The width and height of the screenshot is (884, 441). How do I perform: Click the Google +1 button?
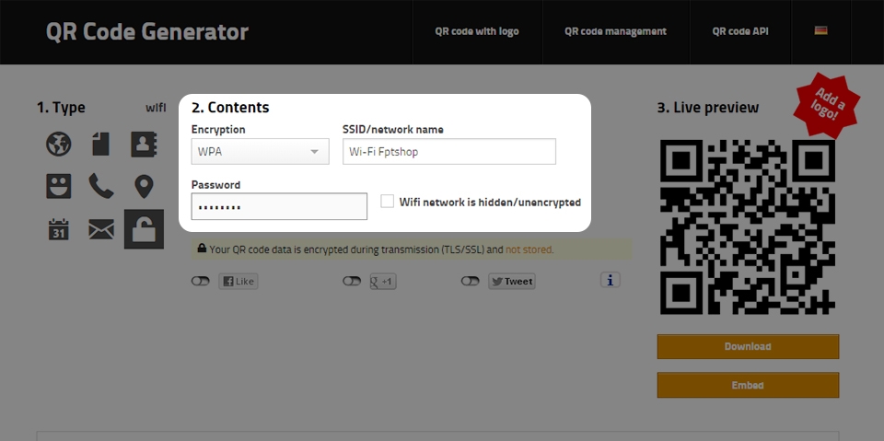point(383,282)
